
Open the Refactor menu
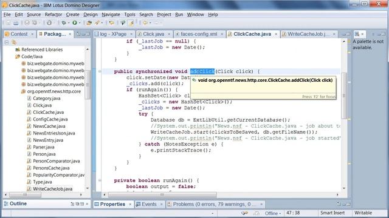pos(53,15)
